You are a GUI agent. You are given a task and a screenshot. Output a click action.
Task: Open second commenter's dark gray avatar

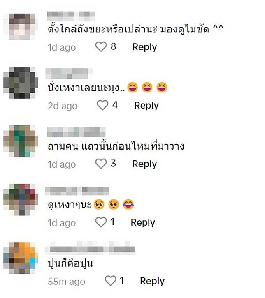[x=21, y=82]
